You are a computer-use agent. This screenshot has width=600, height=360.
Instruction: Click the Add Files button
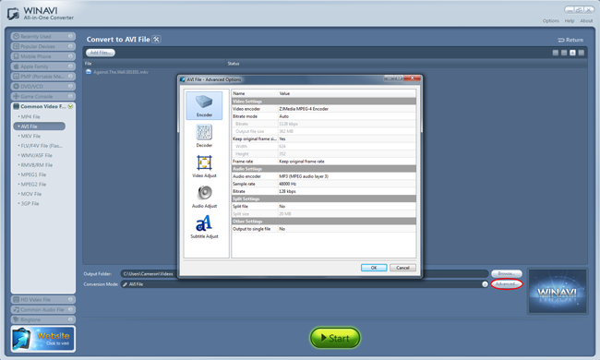click(101, 53)
